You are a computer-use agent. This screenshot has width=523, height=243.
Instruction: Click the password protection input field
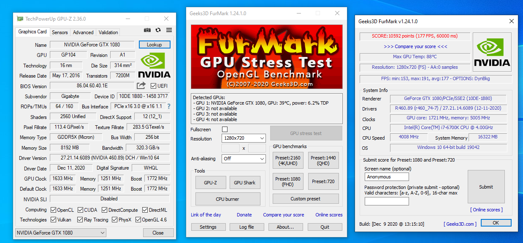tap(387, 201)
